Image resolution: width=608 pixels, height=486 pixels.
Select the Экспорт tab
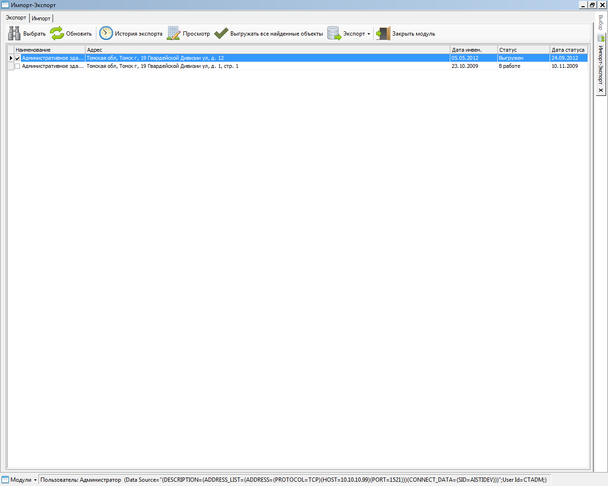pyautogui.click(x=16, y=18)
